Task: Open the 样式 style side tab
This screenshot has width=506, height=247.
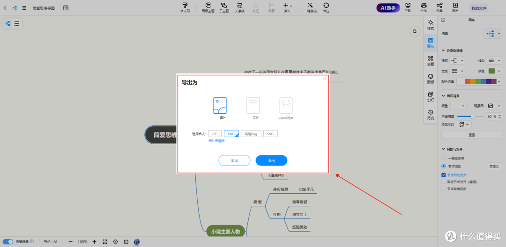Action: [x=431, y=25]
